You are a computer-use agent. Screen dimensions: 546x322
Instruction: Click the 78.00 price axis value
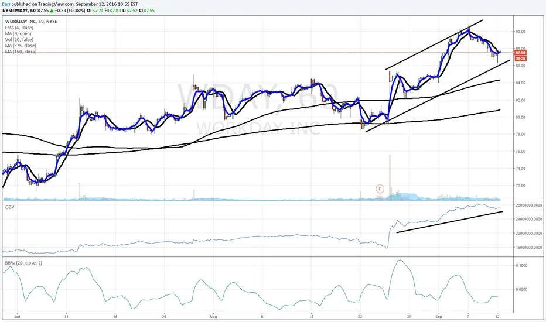coord(521,135)
